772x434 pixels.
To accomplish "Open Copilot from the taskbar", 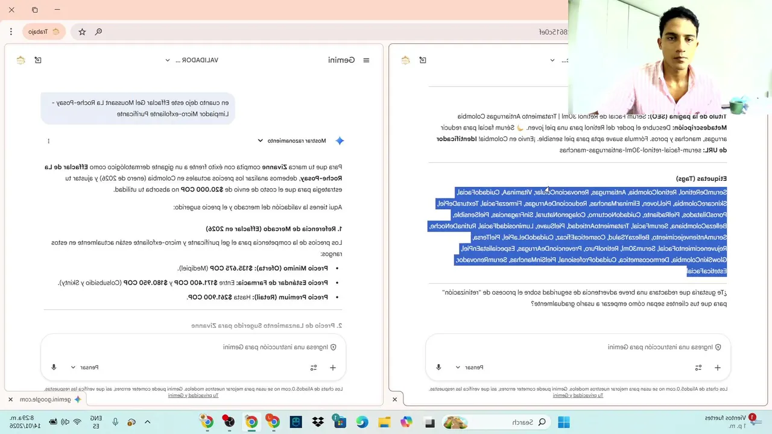I will 406,422.
